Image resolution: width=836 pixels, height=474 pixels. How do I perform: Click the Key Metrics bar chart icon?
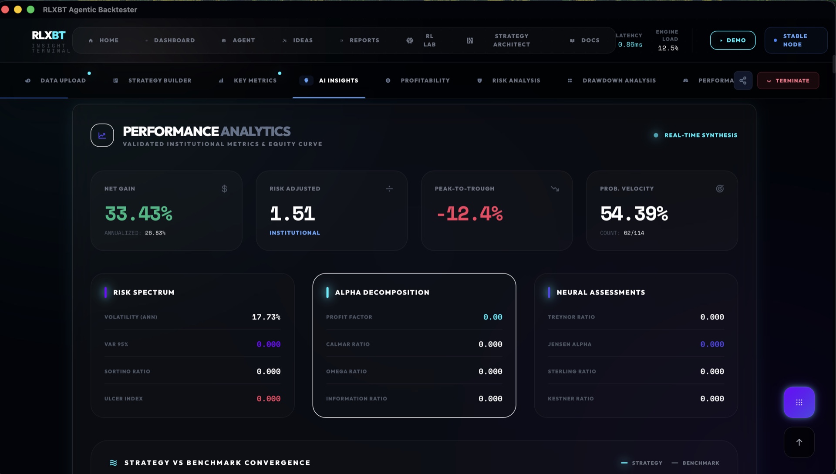click(x=221, y=81)
